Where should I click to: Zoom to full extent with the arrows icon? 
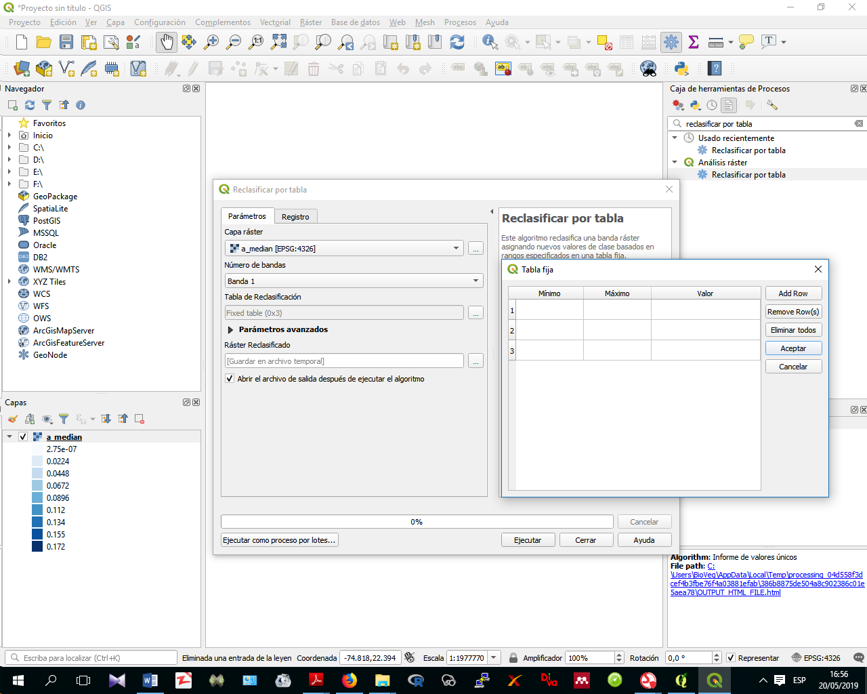click(x=278, y=42)
